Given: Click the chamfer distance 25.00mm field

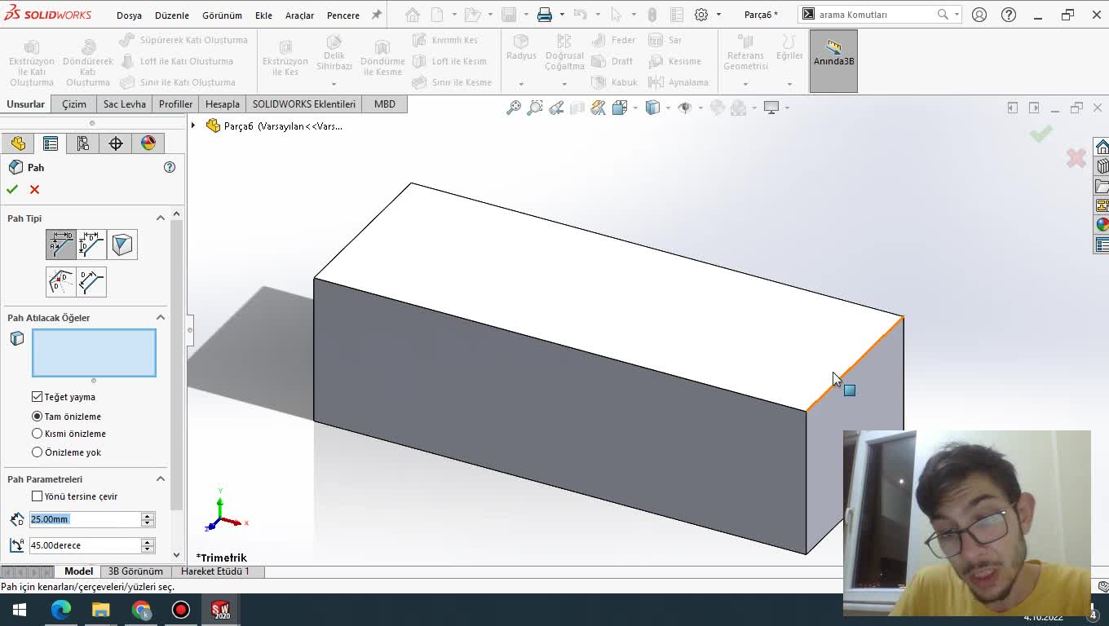Looking at the screenshot, I should [x=85, y=519].
